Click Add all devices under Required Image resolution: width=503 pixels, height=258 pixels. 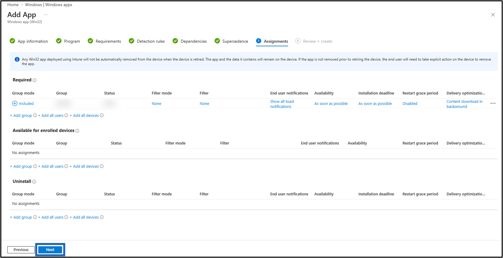(x=84, y=116)
